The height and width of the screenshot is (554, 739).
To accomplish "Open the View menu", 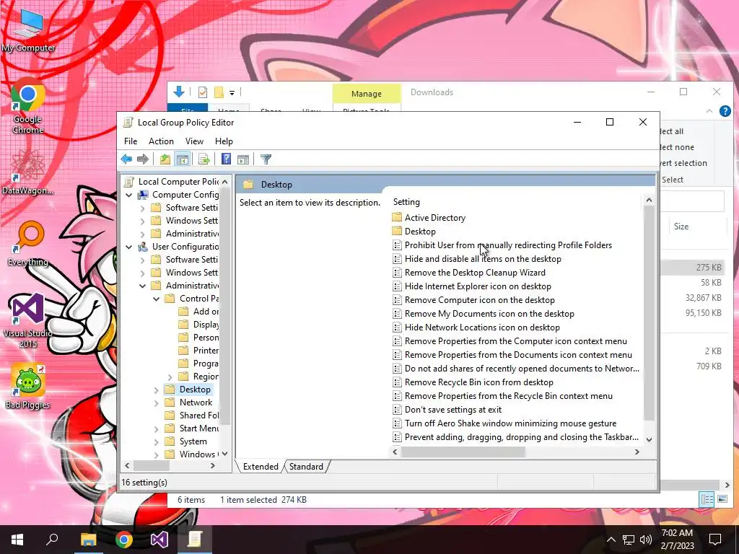I will coord(194,141).
